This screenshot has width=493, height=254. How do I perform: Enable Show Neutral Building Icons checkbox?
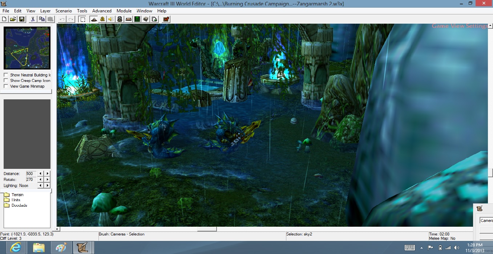point(6,75)
